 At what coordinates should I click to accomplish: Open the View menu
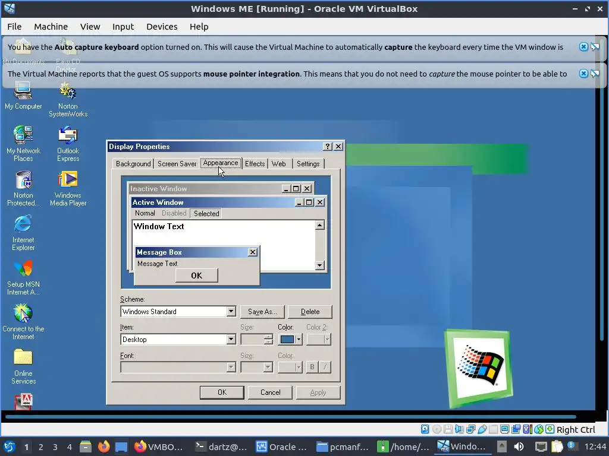pos(90,26)
